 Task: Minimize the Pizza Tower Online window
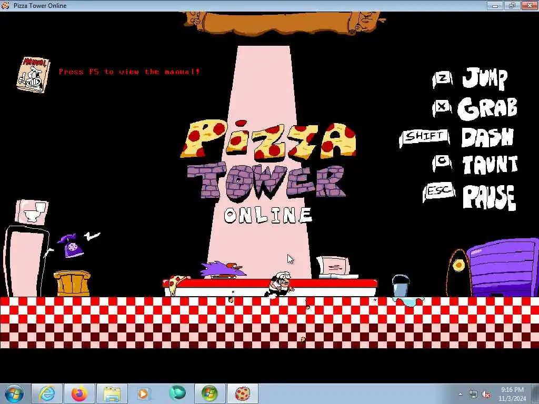click(495, 5)
